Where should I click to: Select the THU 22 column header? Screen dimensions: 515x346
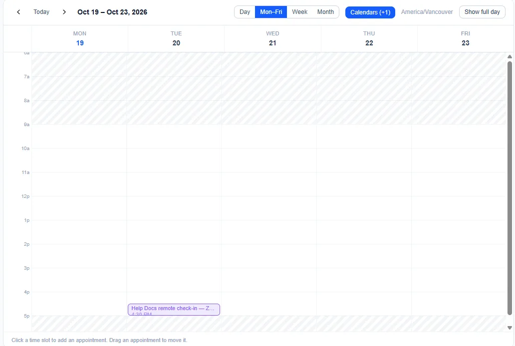pyautogui.click(x=369, y=38)
